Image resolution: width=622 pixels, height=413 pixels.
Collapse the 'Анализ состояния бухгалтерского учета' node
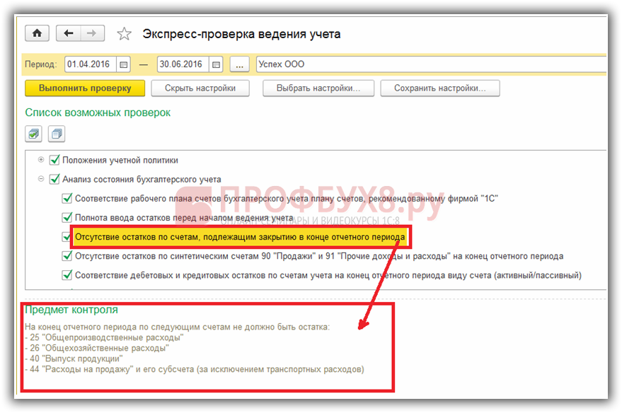tap(41, 179)
